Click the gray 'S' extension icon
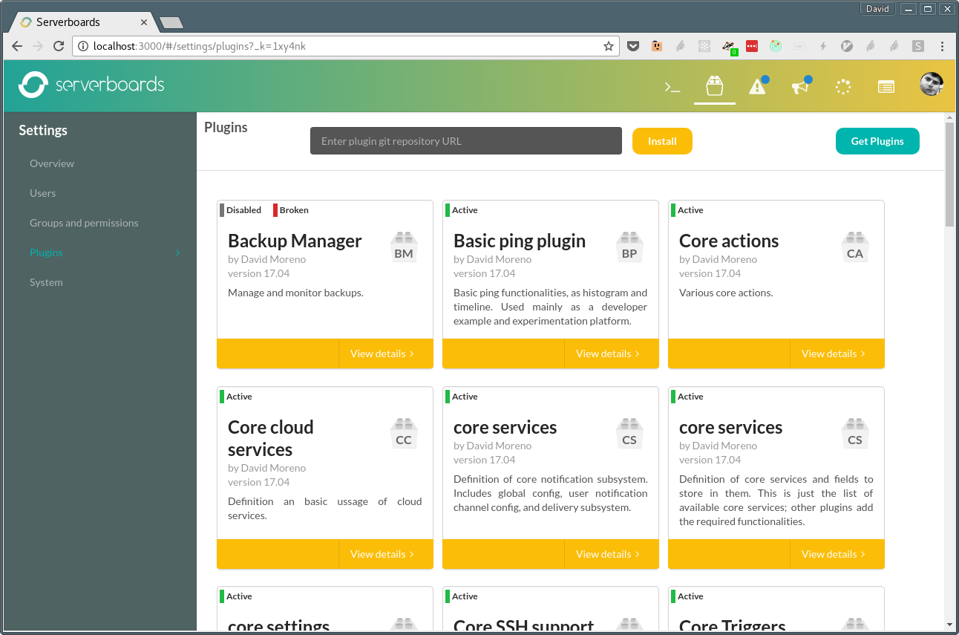Image resolution: width=959 pixels, height=635 pixels. click(x=918, y=46)
